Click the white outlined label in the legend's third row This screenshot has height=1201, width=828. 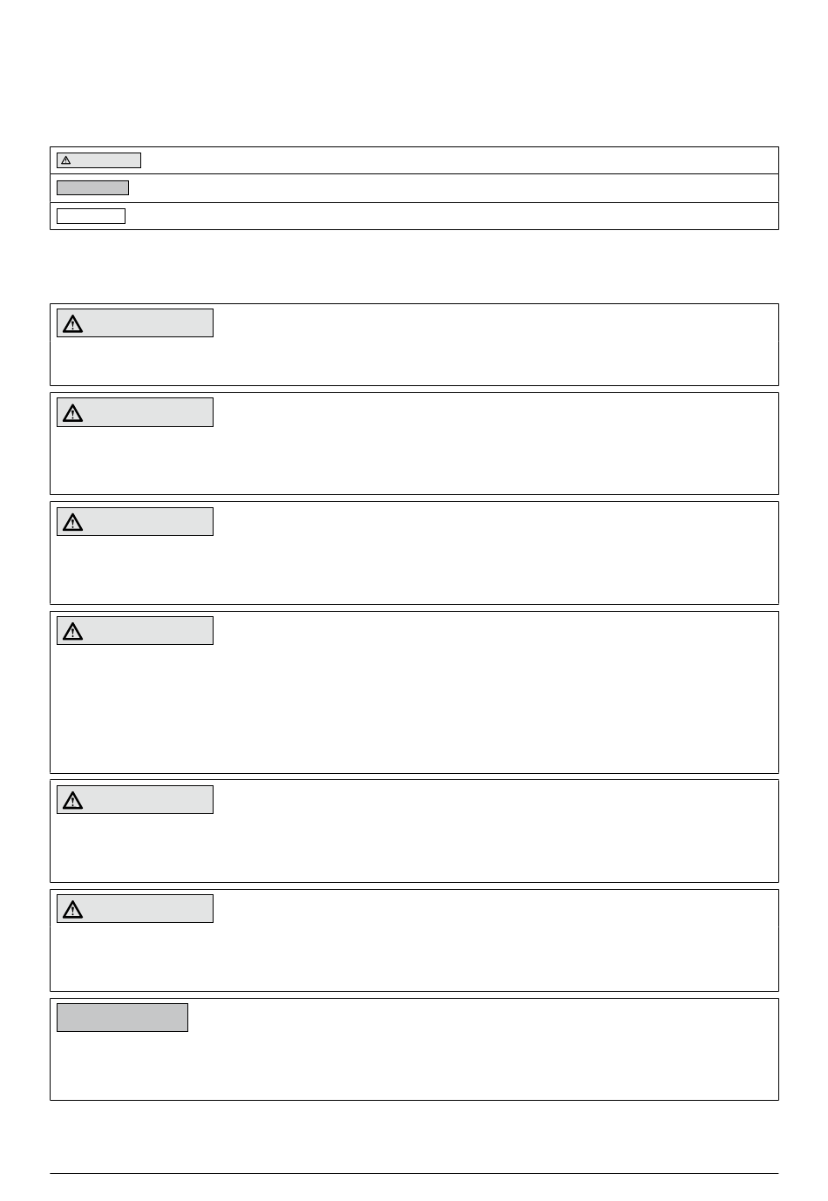91,216
